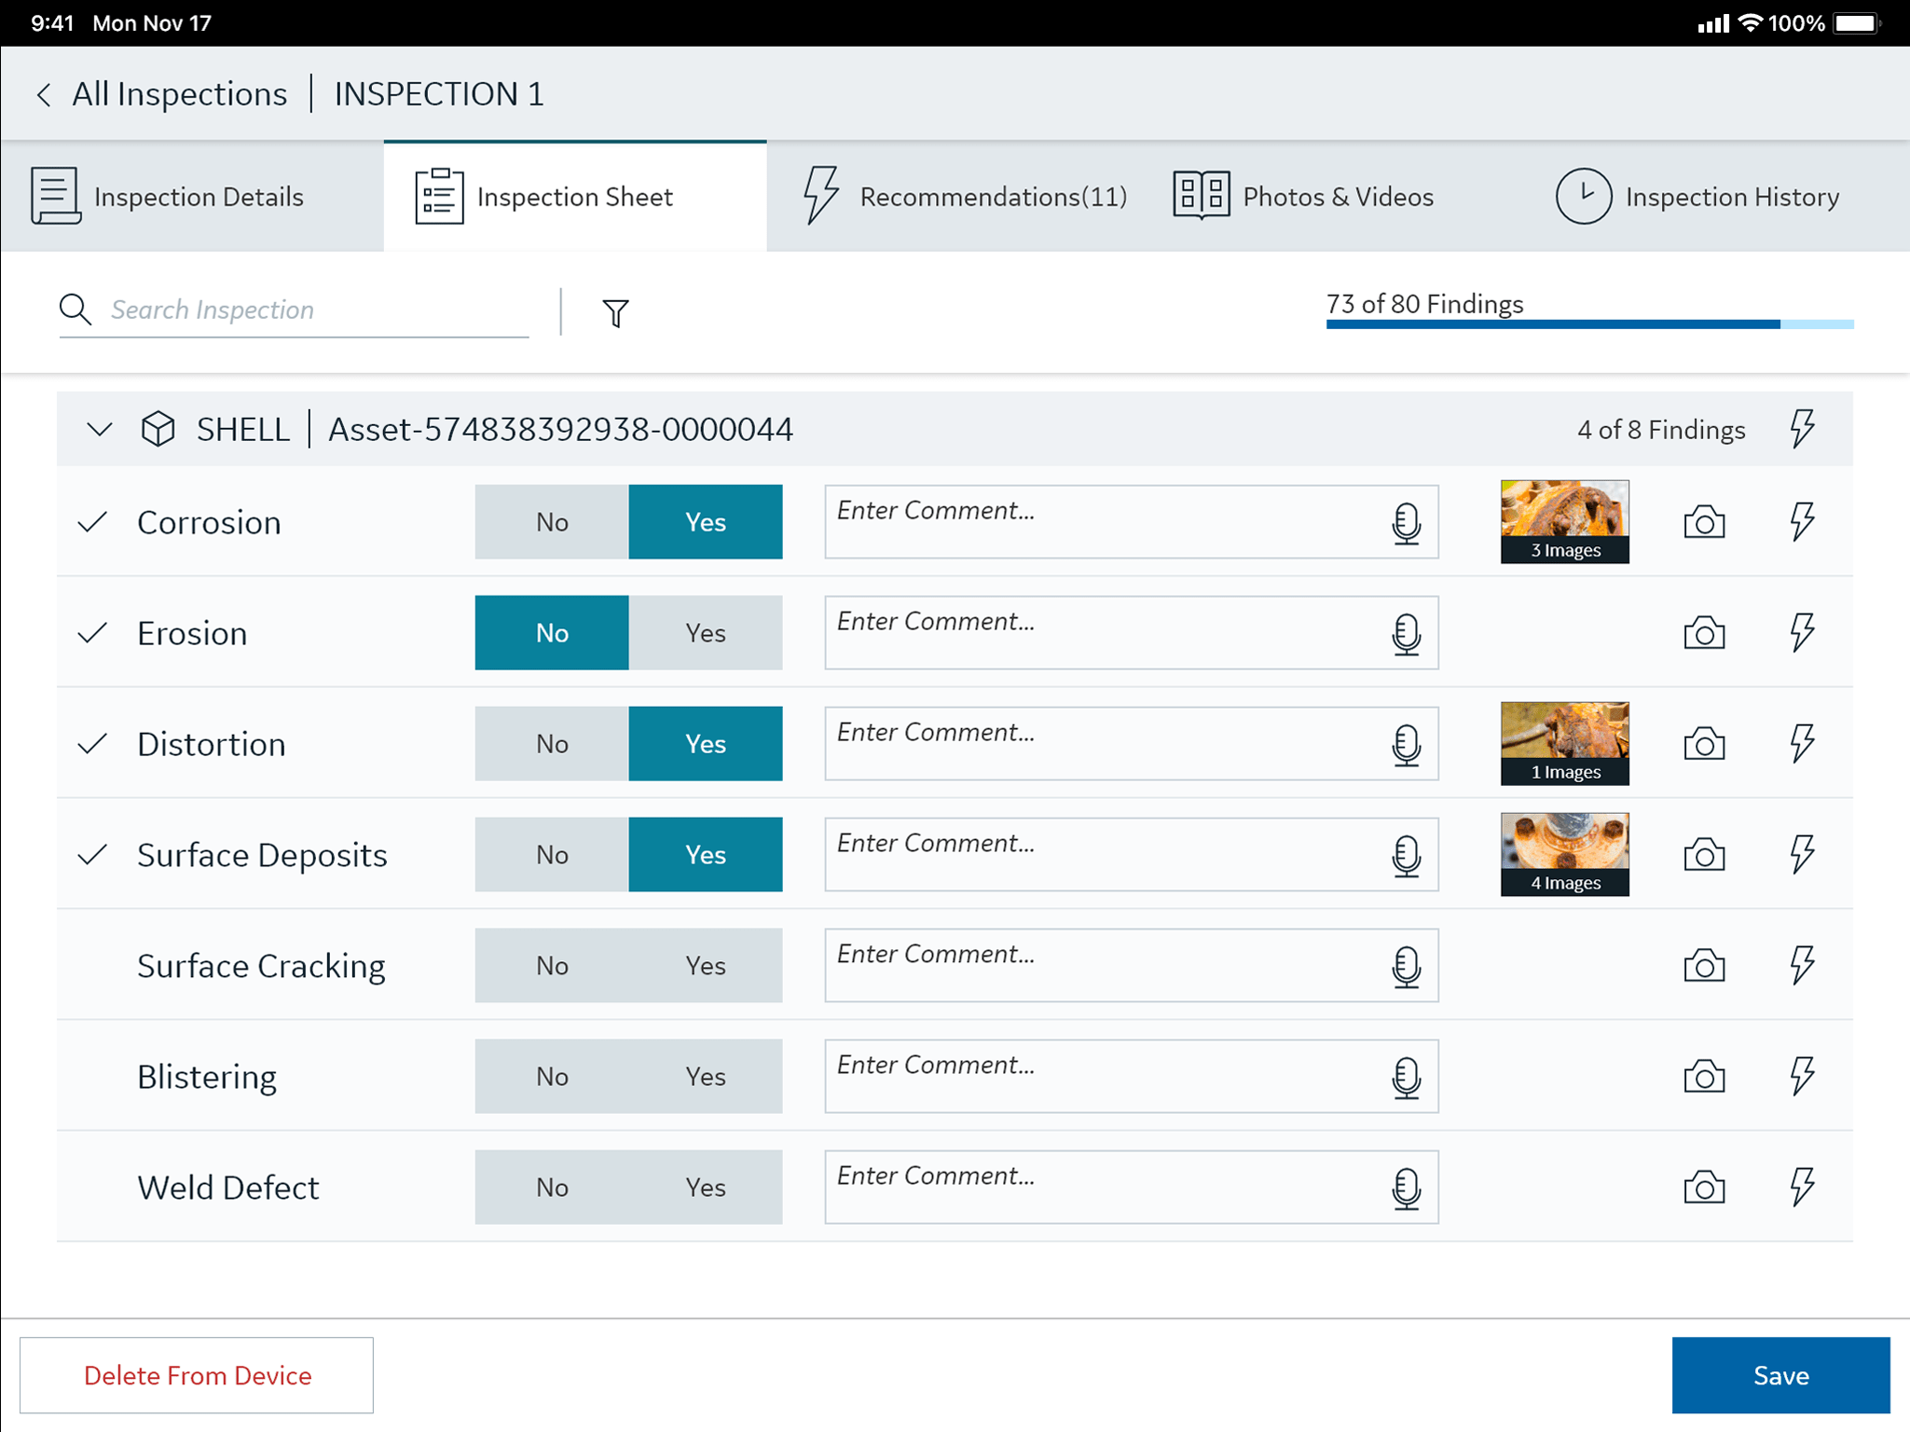The width and height of the screenshot is (1910, 1432).
Task: Tap microphone icon in Blistering comment field
Action: click(1406, 1078)
